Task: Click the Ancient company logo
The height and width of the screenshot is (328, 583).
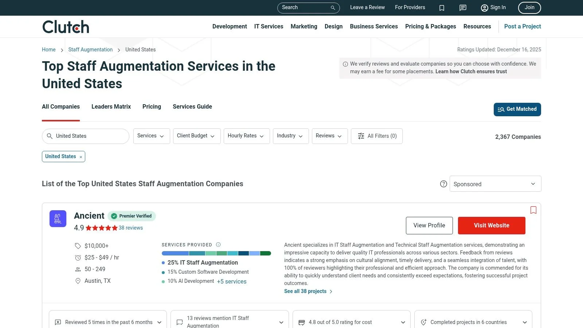Action: [58, 219]
